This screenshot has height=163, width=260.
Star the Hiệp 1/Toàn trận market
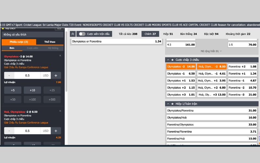(172, 104)
